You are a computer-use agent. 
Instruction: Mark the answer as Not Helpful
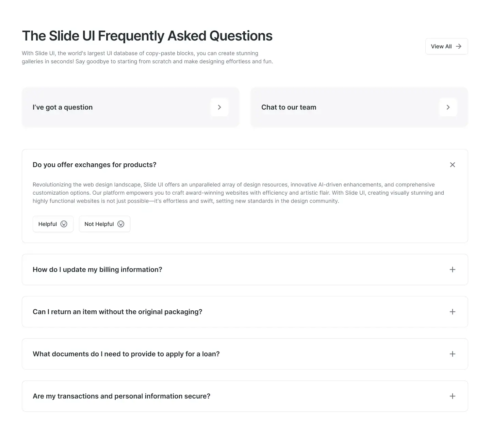click(99, 224)
